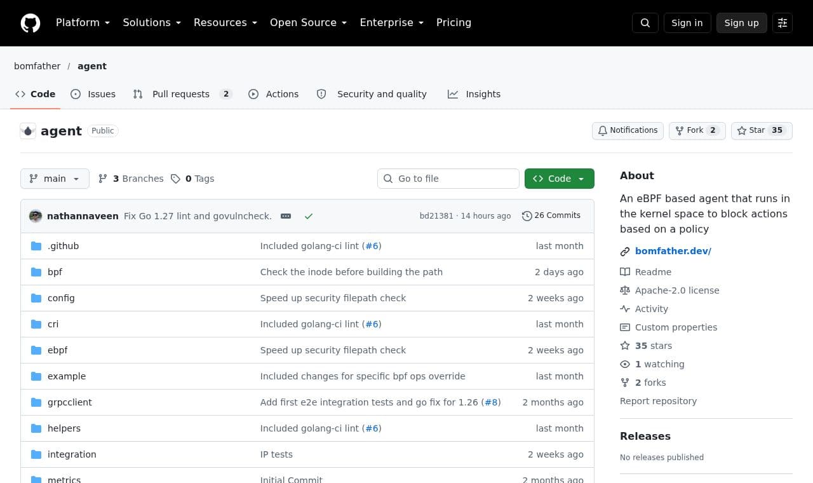Image resolution: width=813 pixels, height=483 pixels.
Task: Click the example folder icon
Action: [36, 376]
